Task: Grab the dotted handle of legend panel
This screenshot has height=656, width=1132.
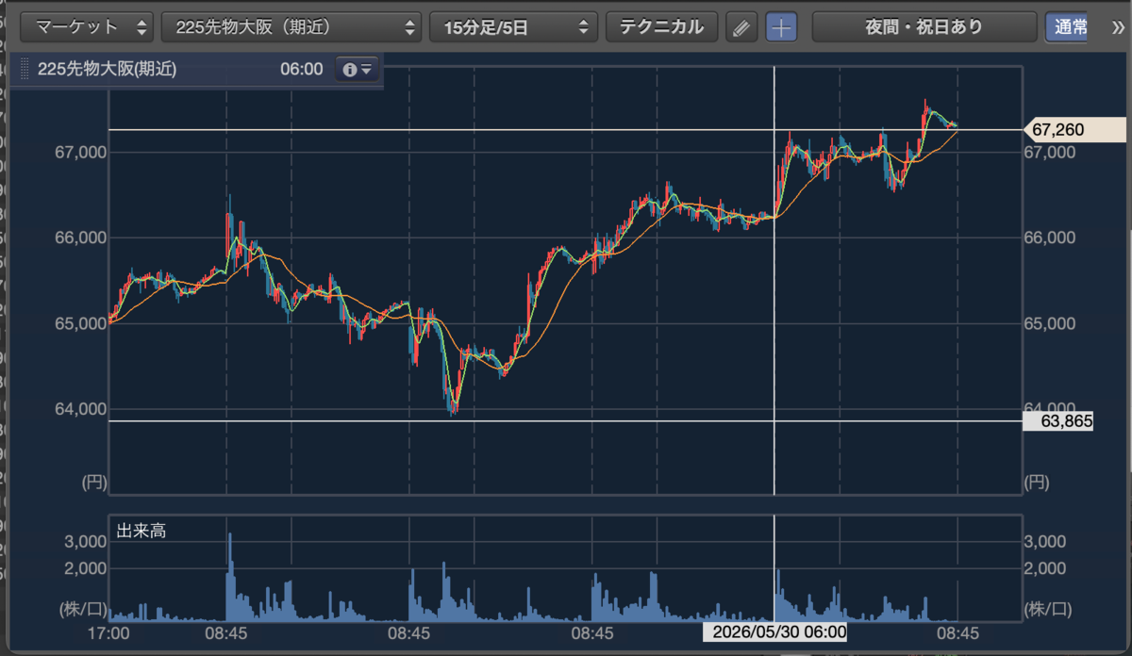Action: (x=25, y=70)
